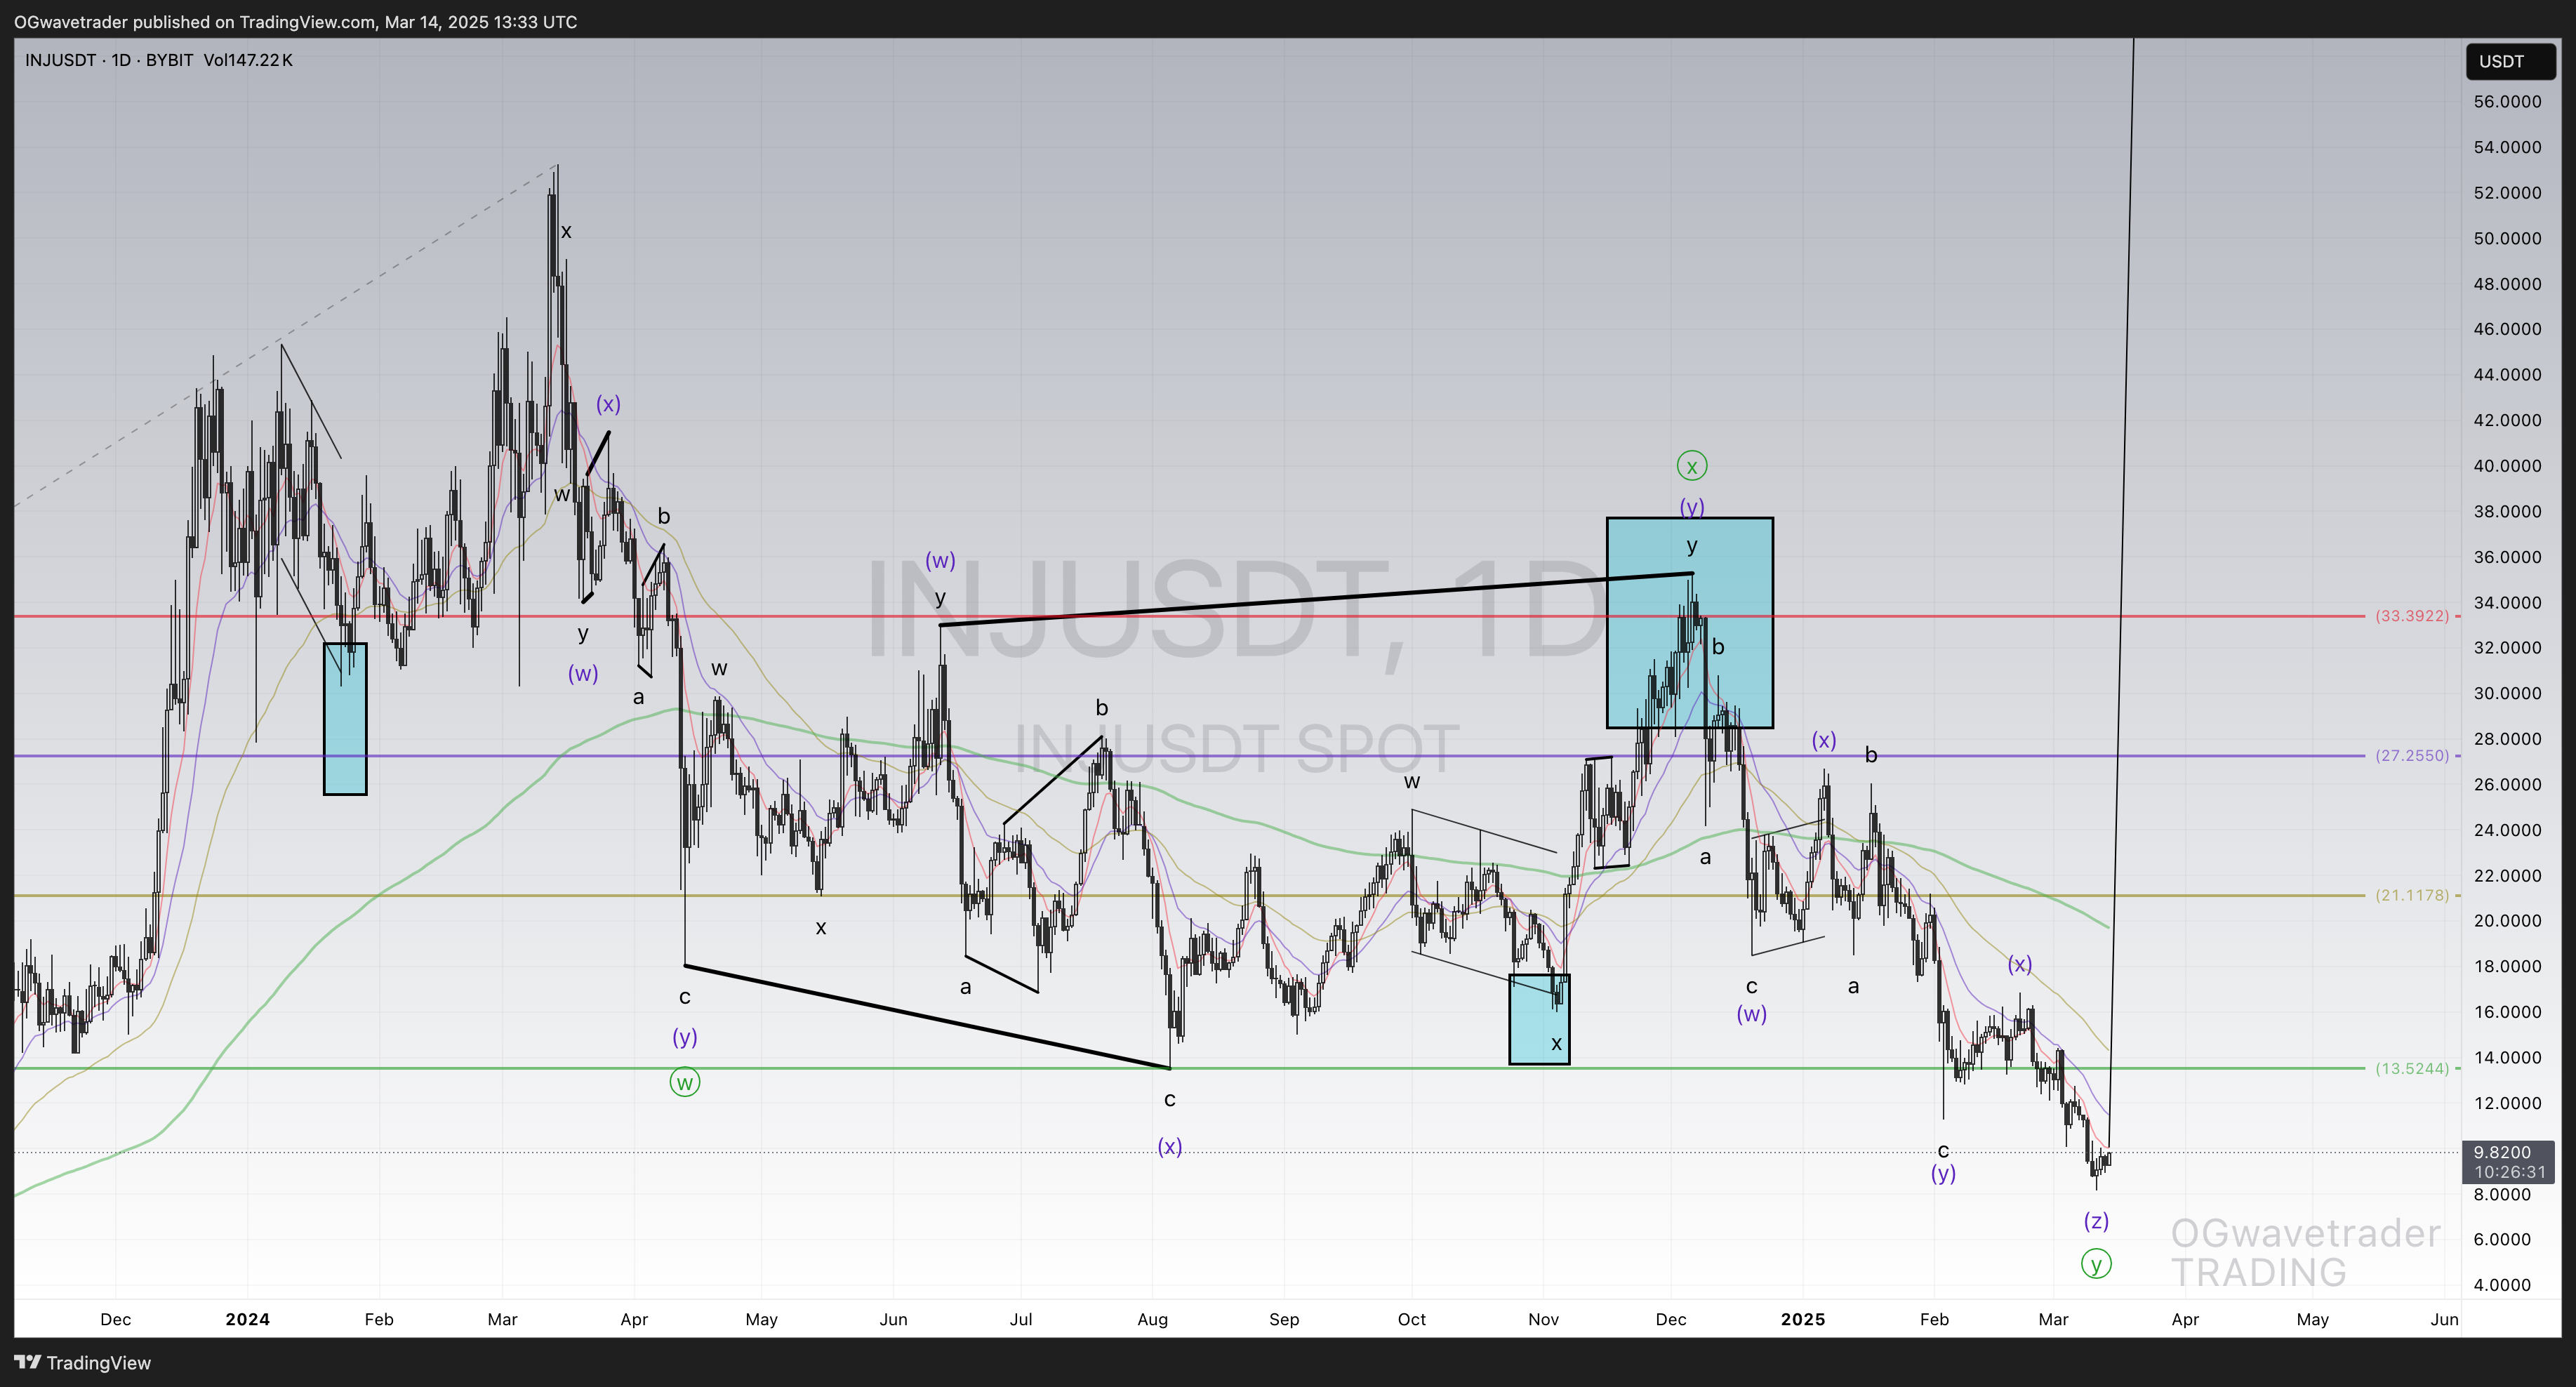Click the green (13.5244) price level label
Viewport: 2576px width, 1387px height.
[x=2412, y=1068]
